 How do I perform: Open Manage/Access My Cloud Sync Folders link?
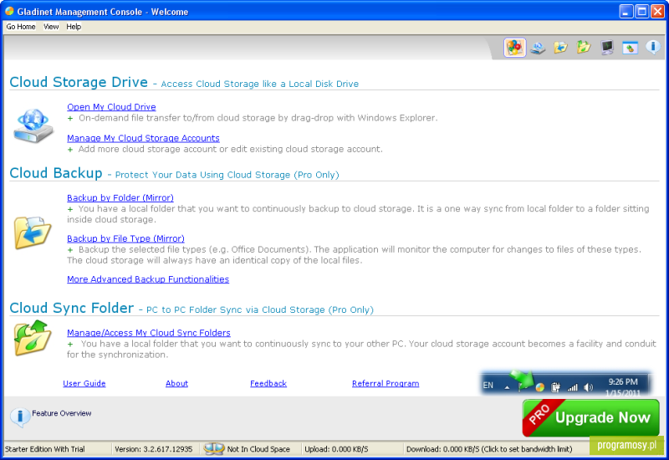pos(149,332)
